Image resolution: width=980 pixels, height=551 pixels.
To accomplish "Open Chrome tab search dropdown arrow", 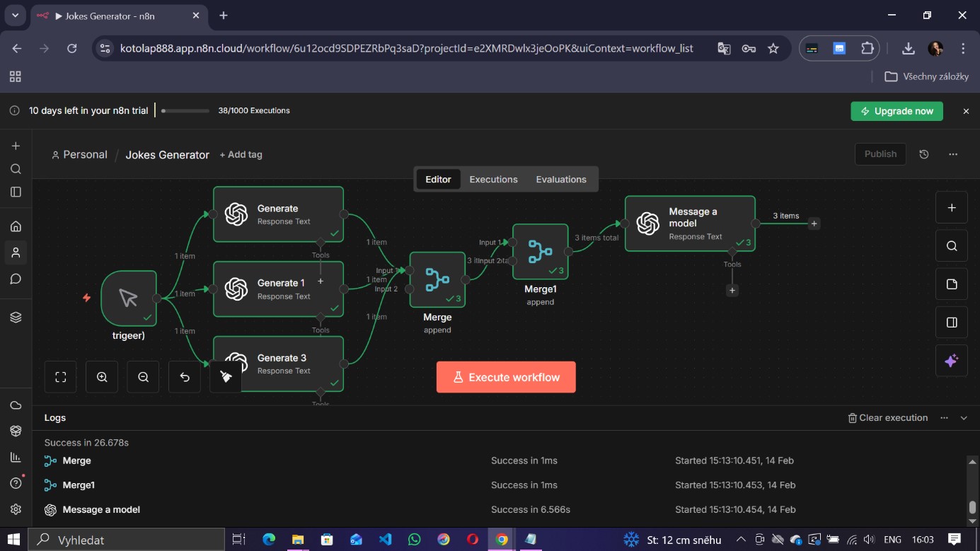I will pos(15,16).
